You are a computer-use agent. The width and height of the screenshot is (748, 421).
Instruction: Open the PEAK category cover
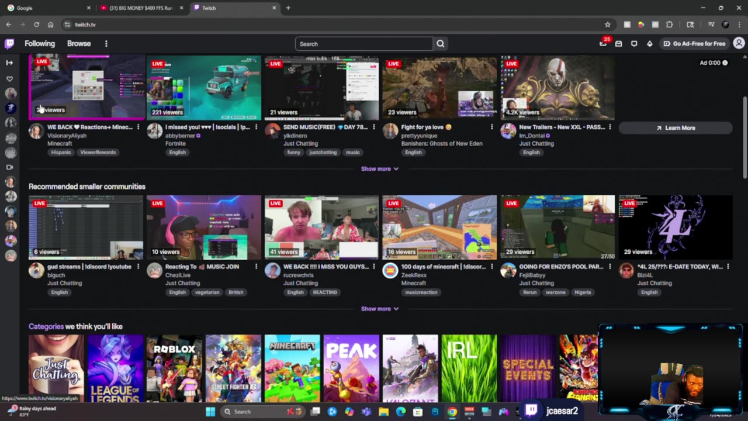coord(351,368)
